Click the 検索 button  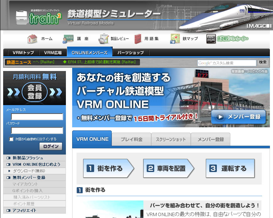pos(263,63)
